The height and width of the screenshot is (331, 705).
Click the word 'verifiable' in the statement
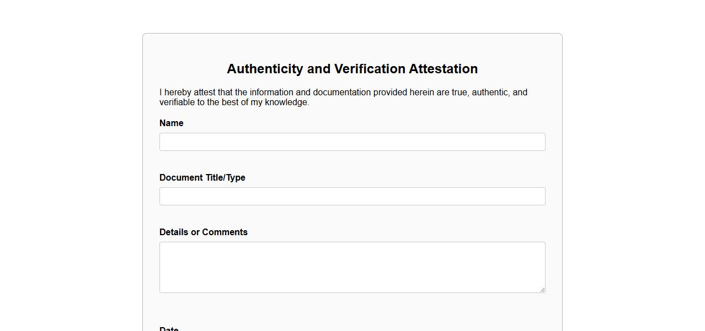pos(177,102)
